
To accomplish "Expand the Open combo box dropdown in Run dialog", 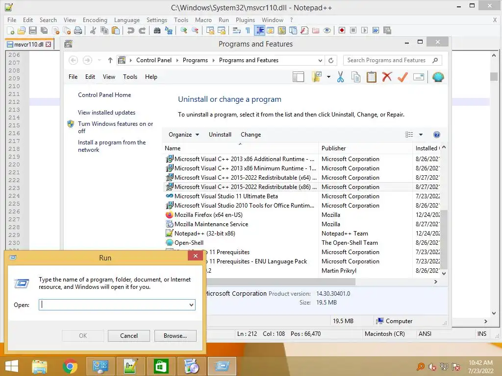I will (191, 305).
